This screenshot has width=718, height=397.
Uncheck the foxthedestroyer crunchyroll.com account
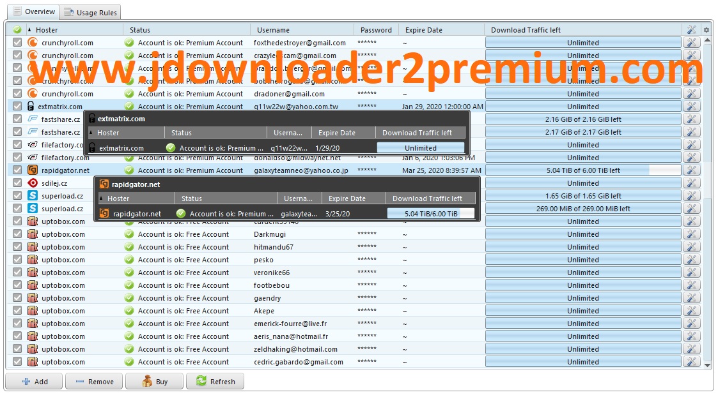pyautogui.click(x=17, y=43)
